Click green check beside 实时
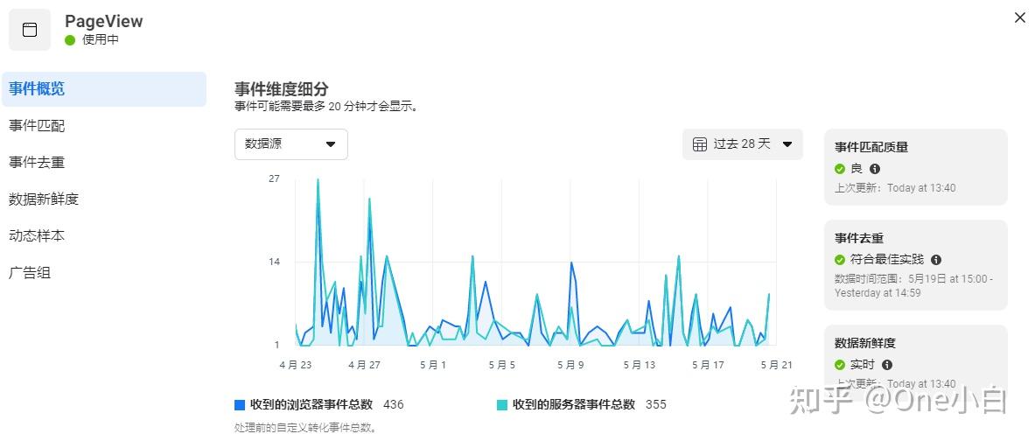The height and width of the screenshot is (441, 1035). tap(840, 365)
